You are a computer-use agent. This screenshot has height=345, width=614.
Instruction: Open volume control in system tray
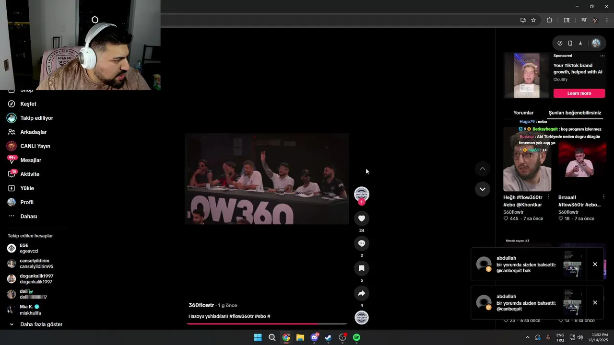(x=580, y=337)
